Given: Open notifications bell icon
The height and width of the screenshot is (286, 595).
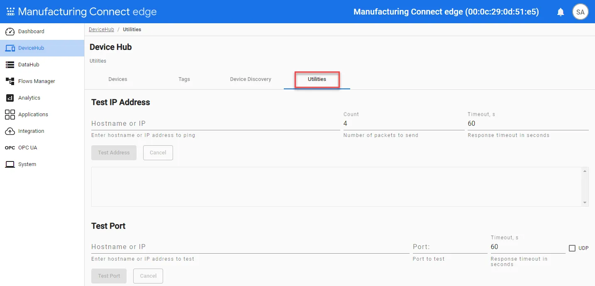Looking at the screenshot, I should tap(561, 12).
